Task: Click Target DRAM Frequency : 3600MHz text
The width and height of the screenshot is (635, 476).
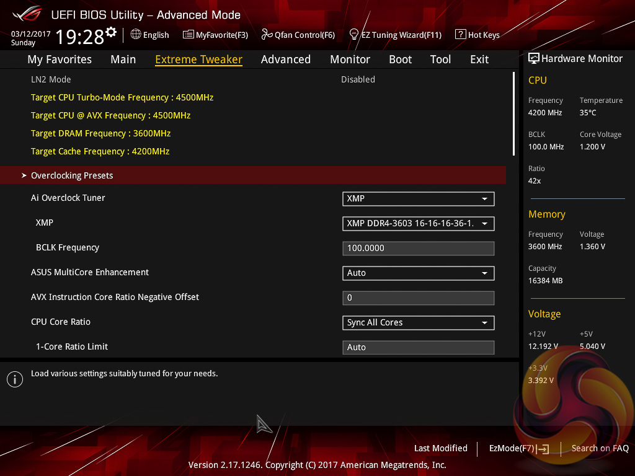Action: (x=101, y=133)
